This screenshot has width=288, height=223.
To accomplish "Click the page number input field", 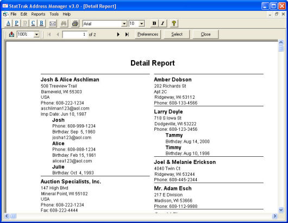I will coord(74,35).
